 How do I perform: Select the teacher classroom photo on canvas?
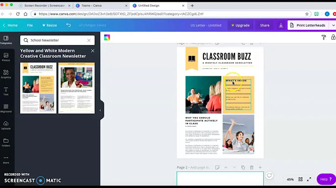(x=203, y=94)
